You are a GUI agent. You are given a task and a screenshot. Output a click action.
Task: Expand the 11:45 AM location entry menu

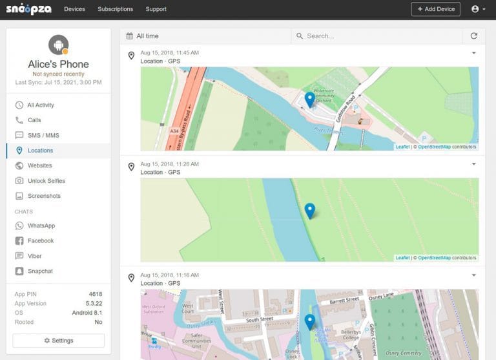(x=474, y=53)
